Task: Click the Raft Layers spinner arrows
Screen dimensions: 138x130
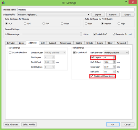Action: pyautogui.click(x=114, y=58)
